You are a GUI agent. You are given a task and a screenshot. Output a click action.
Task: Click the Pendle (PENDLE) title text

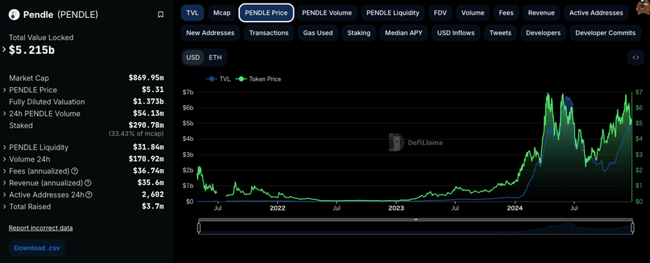pos(61,15)
